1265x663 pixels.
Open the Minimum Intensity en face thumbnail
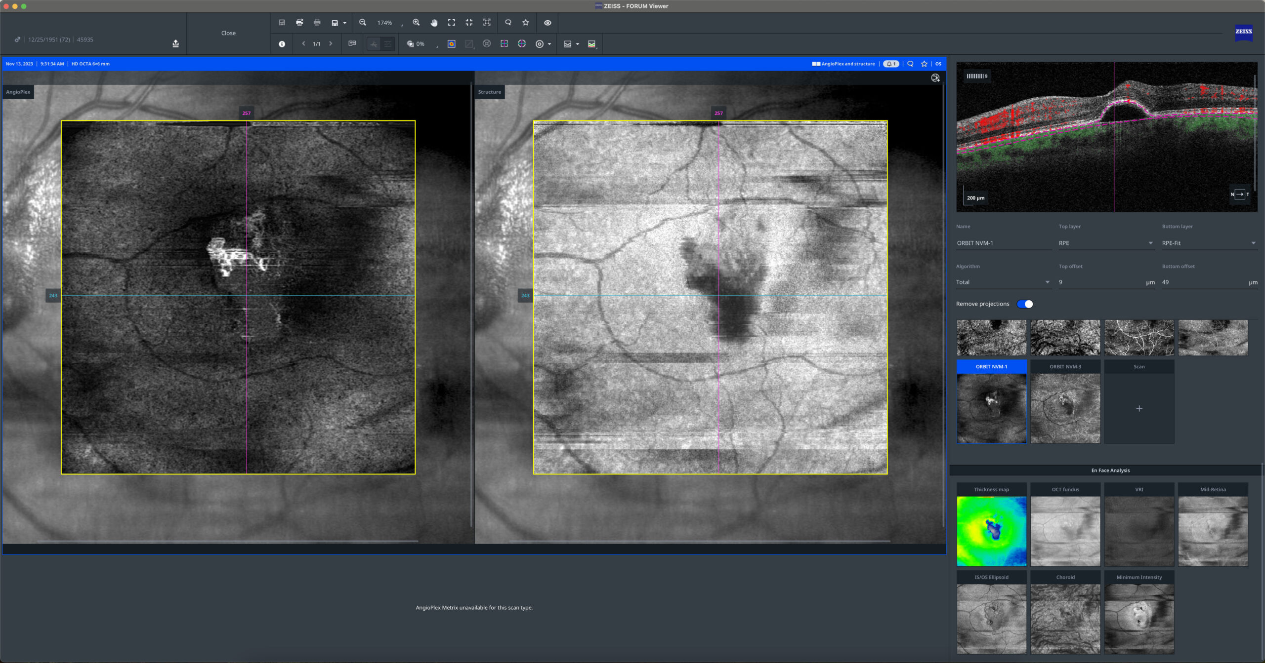pyautogui.click(x=1139, y=613)
